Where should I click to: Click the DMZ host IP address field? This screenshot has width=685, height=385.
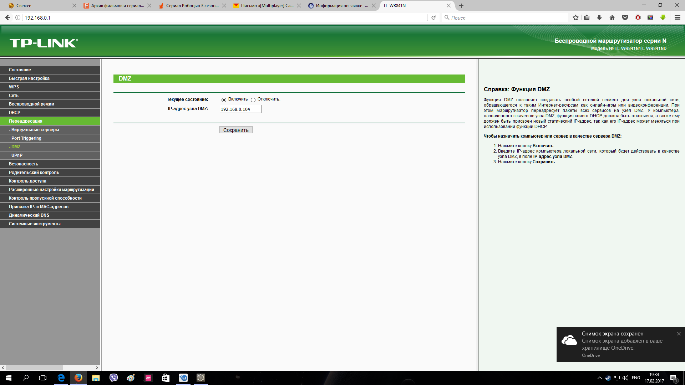[x=240, y=109]
